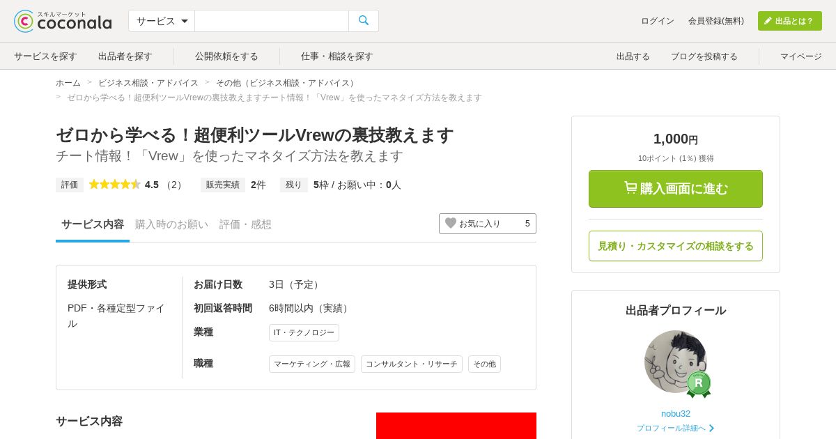Click ブログを投稿する in navigation
Viewport: 836px width, 439px height.
704,56
